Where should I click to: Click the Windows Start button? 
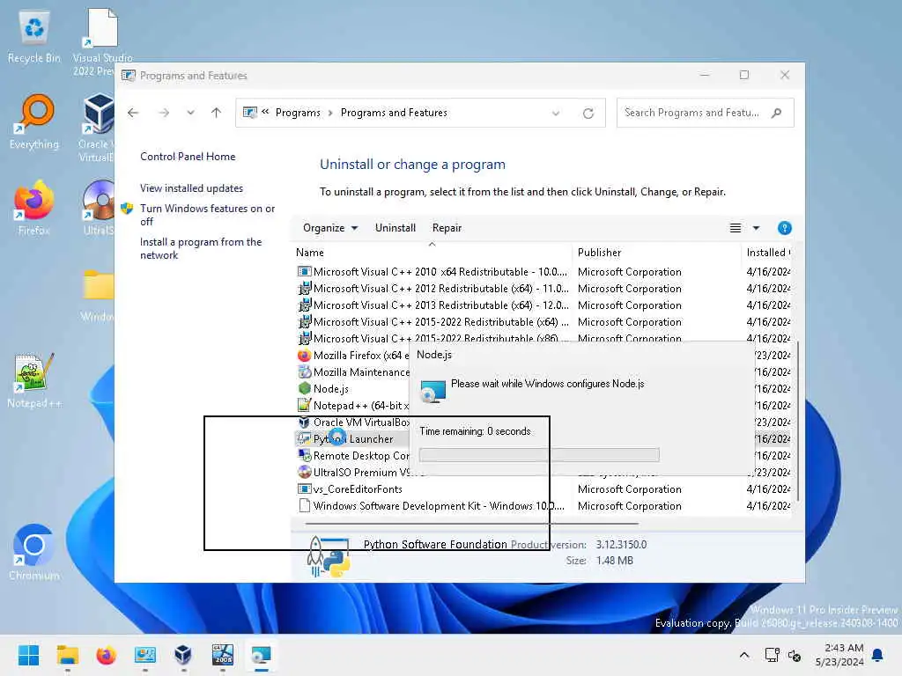pos(28,655)
